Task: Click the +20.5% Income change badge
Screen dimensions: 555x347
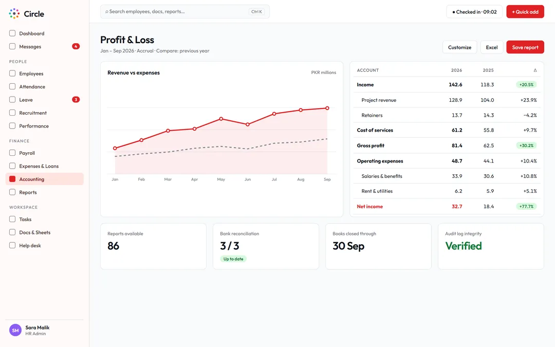Action: (x=526, y=85)
